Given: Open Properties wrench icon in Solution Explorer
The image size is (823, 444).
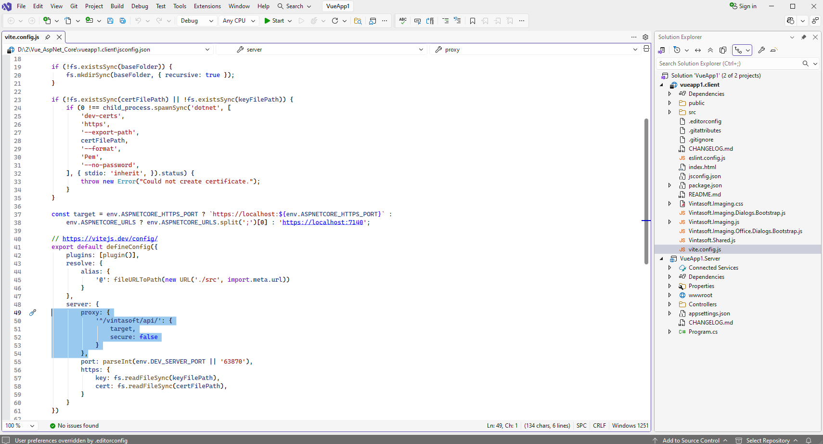Looking at the screenshot, I should click(x=761, y=50).
